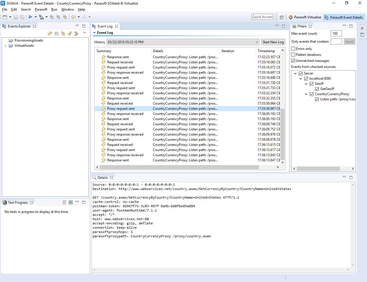Uncheck the Server source checkbox
The image size is (367, 282).
coord(301,73)
